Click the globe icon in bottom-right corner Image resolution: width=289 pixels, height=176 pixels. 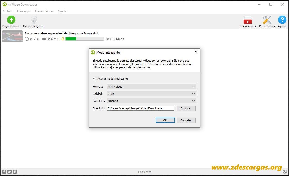pos(285,172)
